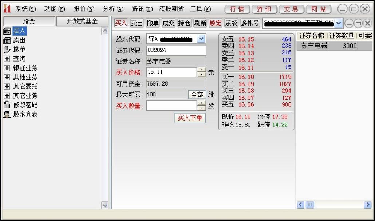The width and height of the screenshot is (375, 221).
Task: Select 卖一 price 16.11 in order book
Action: tap(246, 67)
